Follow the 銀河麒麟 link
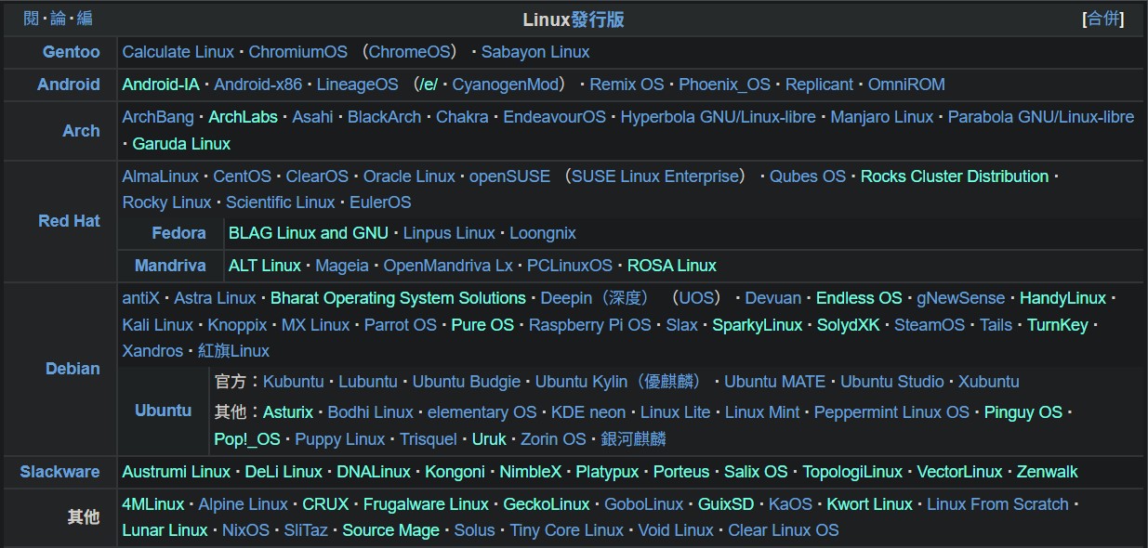The height and width of the screenshot is (548, 1148). coord(633,439)
